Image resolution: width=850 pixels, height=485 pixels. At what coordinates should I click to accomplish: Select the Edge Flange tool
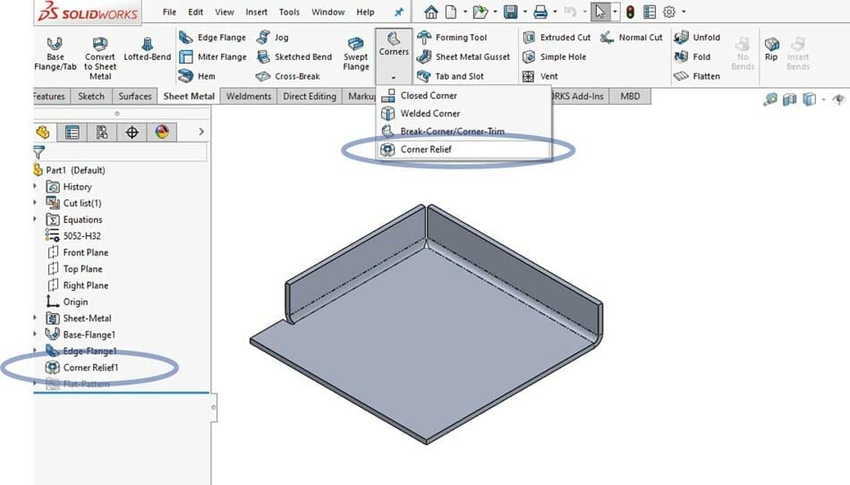(x=213, y=38)
